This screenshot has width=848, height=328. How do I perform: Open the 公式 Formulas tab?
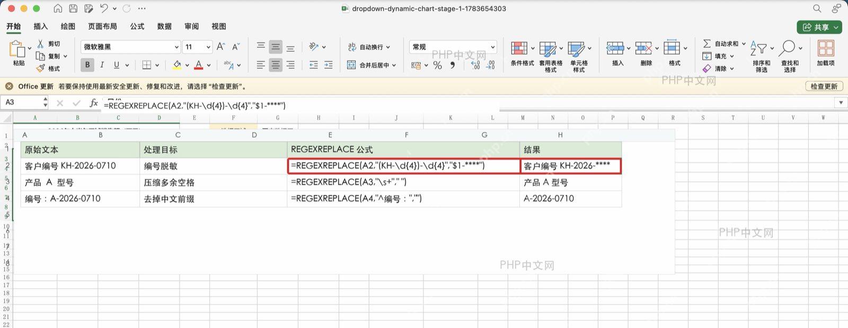click(137, 26)
